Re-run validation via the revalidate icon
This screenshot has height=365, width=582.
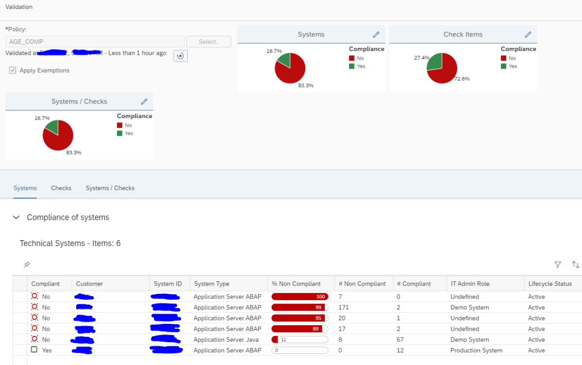180,56
